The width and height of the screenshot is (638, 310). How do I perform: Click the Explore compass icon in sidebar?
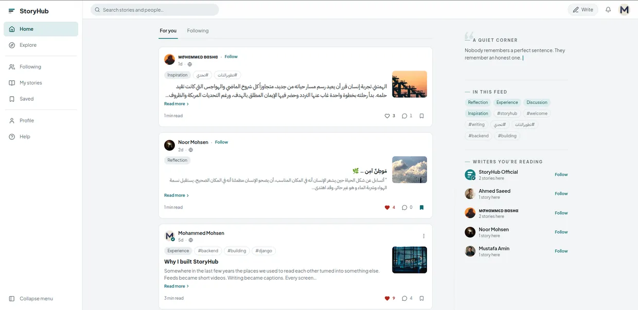pyautogui.click(x=12, y=45)
